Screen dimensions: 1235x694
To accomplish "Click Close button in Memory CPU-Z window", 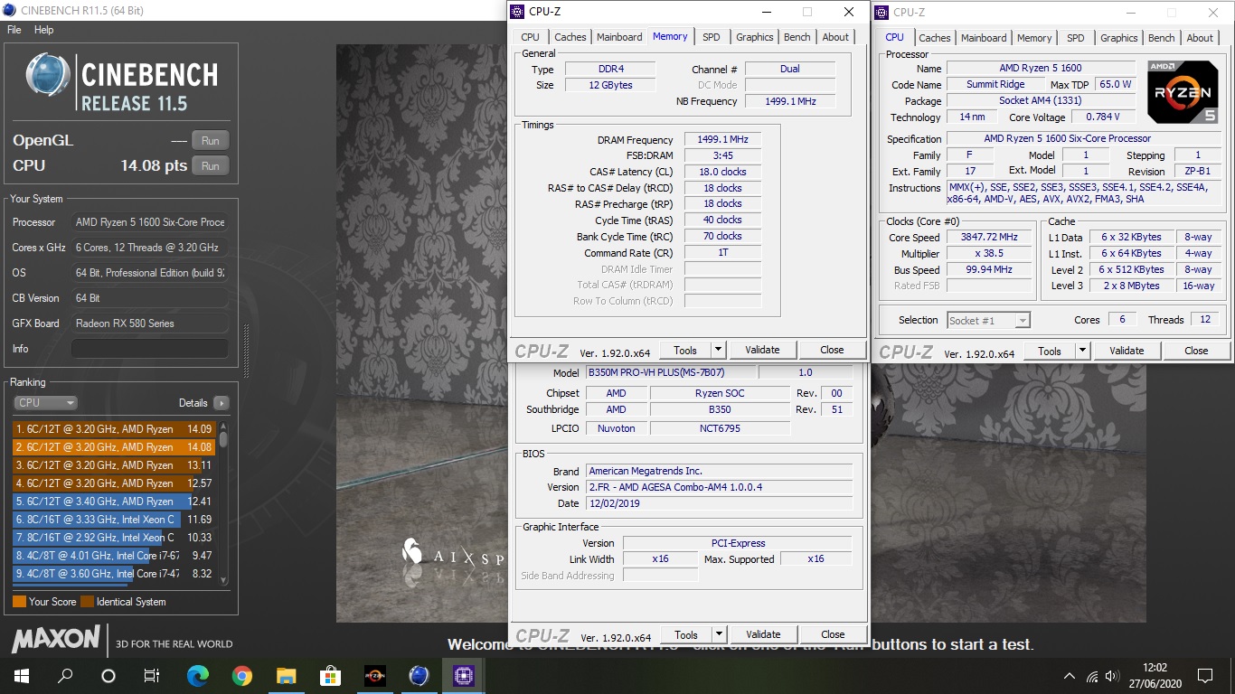I will pos(832,350).
